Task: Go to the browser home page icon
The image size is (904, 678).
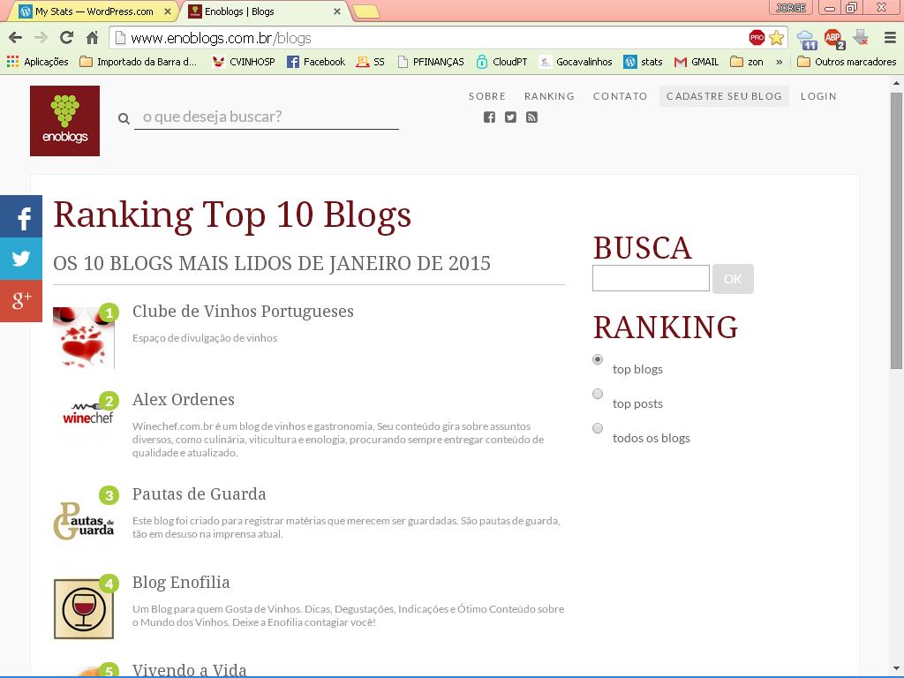Action: tap(92, 38)
